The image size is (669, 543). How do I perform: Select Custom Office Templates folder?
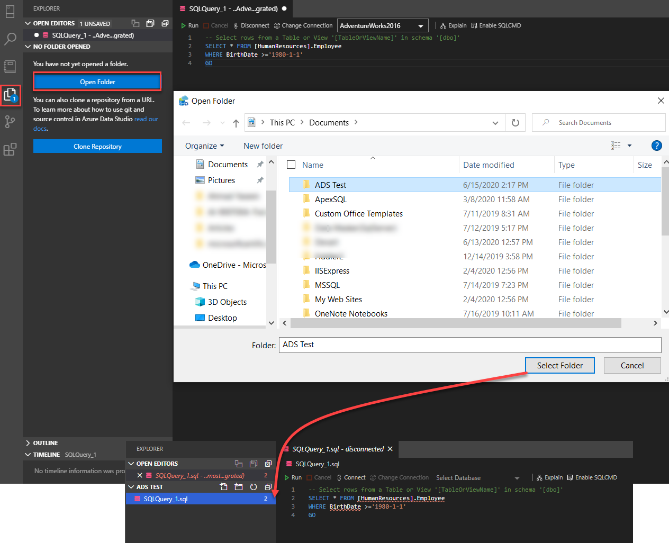tap(475, 213)
